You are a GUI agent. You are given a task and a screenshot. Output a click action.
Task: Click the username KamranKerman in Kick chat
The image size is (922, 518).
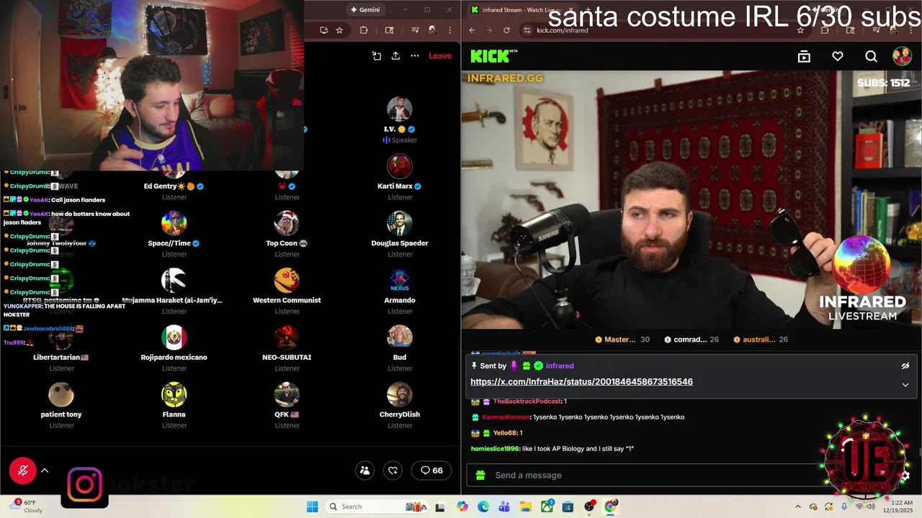pos(506,417)
